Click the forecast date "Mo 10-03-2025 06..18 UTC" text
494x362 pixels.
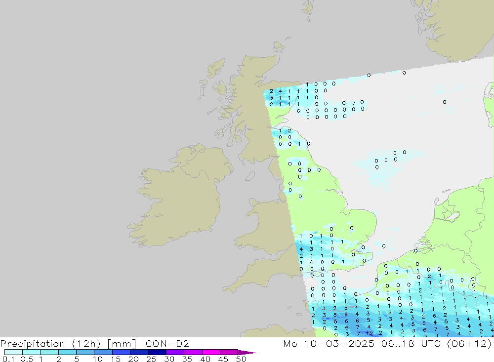point(362,343)
